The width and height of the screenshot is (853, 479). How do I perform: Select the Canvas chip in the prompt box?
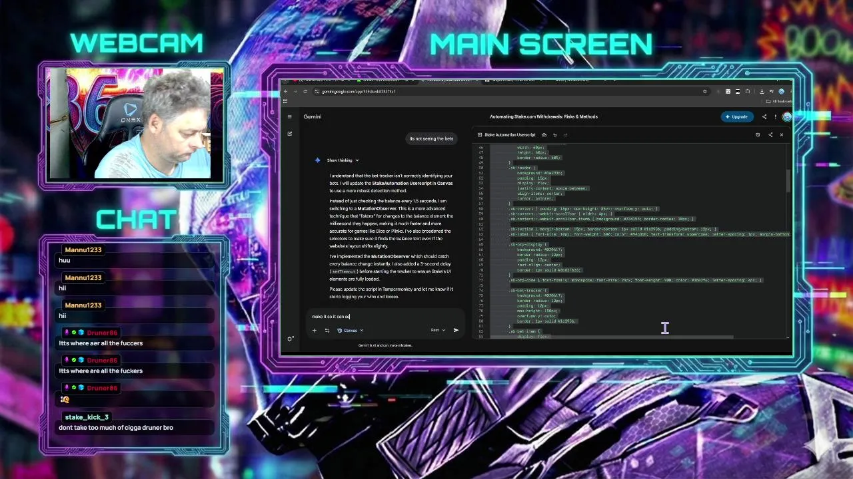click(350, 330)
